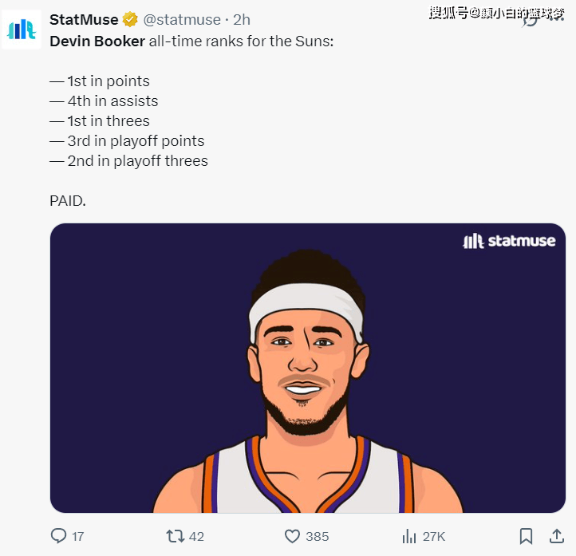The width and height of the screenshot is (576, 556).
Task: Click the 385 likes count
Action: pos(318,537)
